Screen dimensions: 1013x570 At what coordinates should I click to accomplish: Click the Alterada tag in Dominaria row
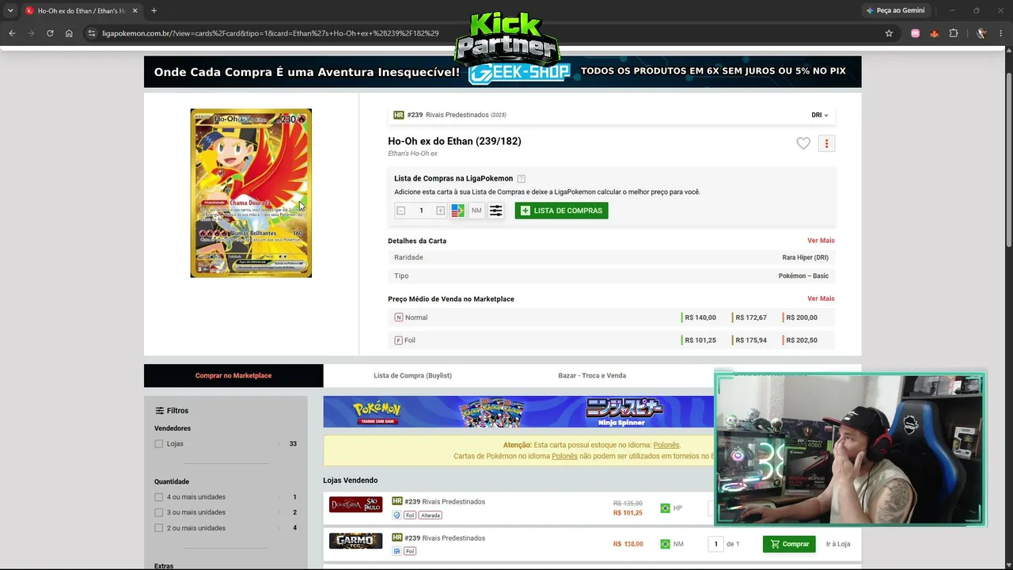coord(431,515)
